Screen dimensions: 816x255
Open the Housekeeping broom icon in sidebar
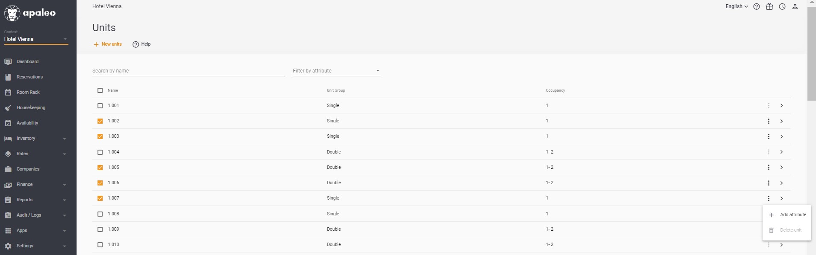tap(8, 108)
